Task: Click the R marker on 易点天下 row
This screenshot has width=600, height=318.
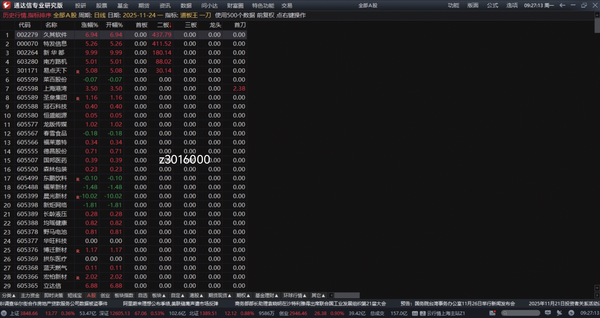Action: pos(78,72)
